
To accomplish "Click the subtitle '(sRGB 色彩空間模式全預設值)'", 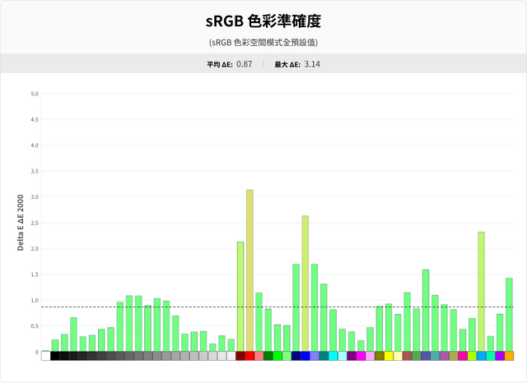I will coord(263,43).
